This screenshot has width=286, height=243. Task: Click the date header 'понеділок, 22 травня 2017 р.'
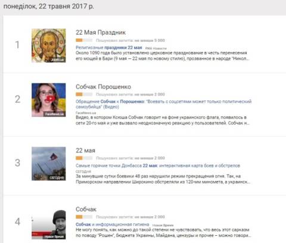(x=49, y=7)
